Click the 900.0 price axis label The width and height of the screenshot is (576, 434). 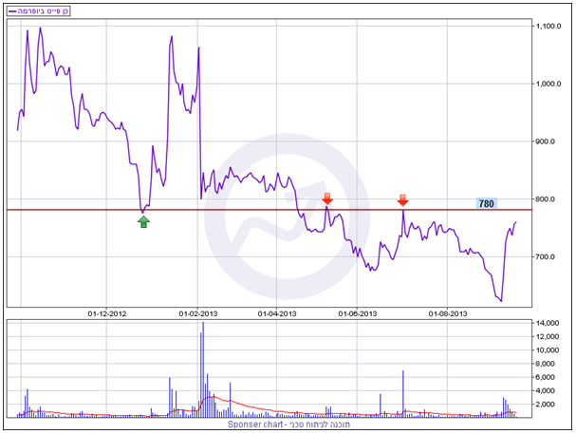[x=548, y=142]
